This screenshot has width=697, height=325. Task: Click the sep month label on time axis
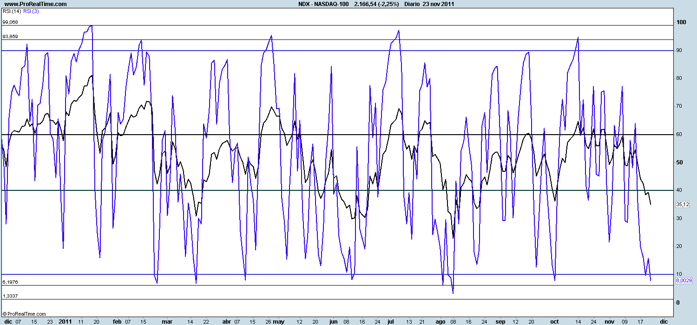coord(500,321)
